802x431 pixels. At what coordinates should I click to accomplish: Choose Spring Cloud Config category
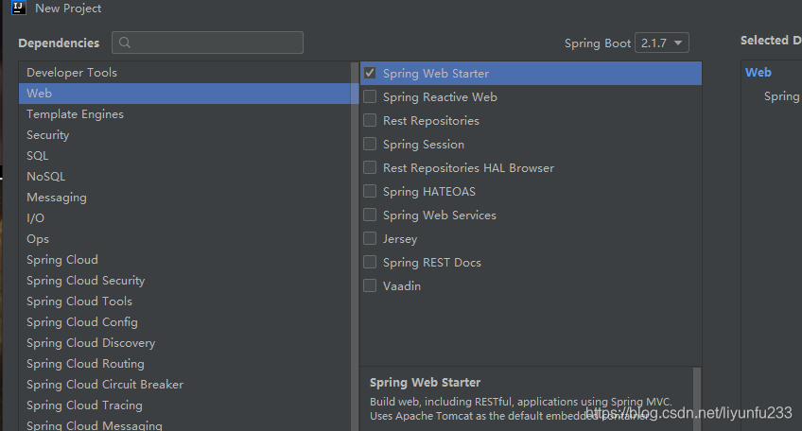click(x=185, y=322)
